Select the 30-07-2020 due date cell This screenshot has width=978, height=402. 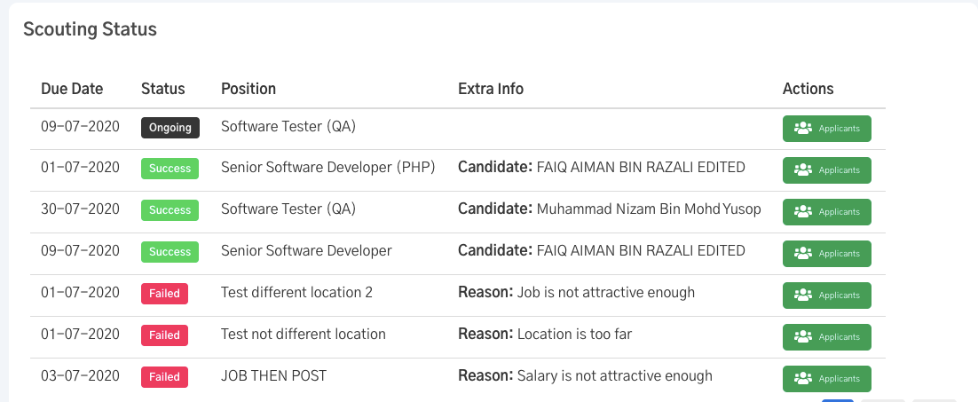point(80,209)
